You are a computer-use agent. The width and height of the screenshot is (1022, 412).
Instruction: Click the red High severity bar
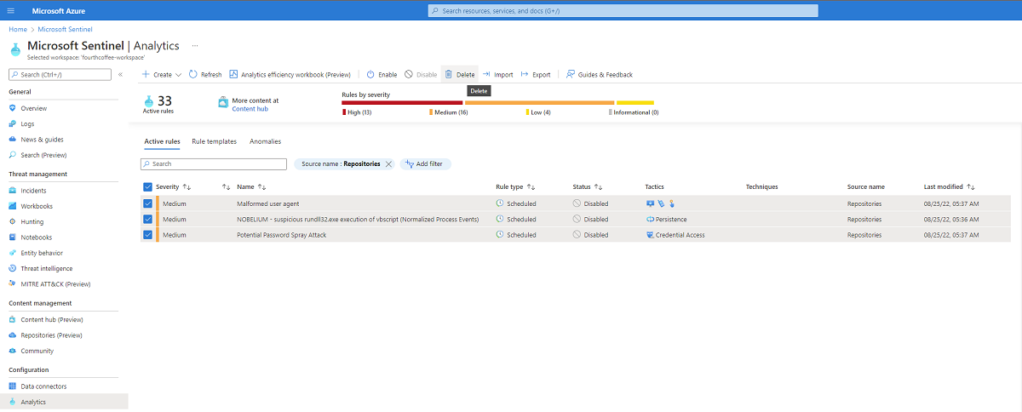[x=402, y=102]
